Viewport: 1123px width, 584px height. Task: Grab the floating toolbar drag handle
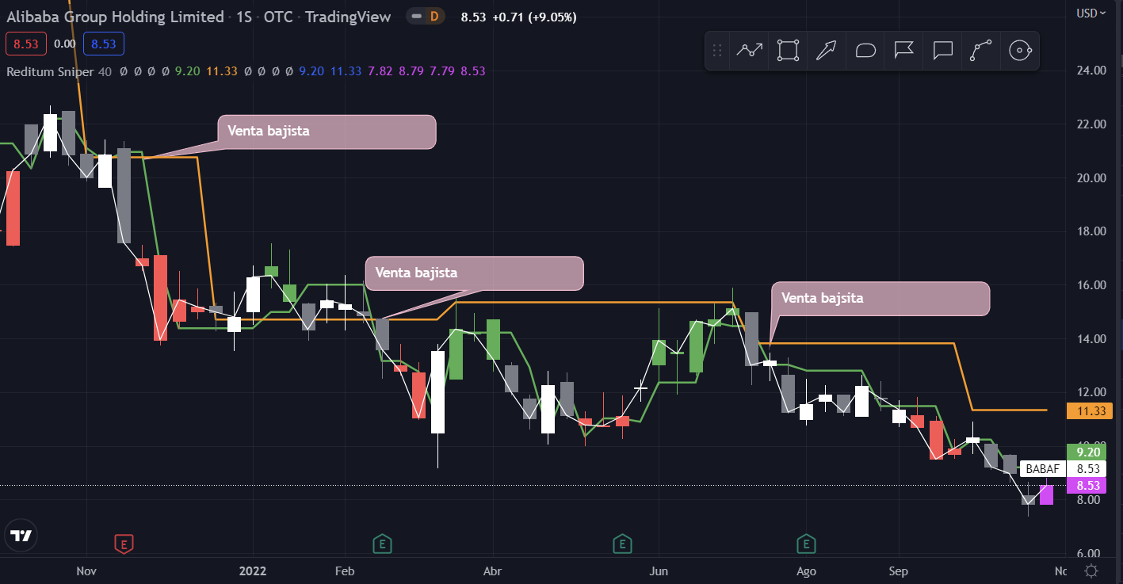coord(717,51)
